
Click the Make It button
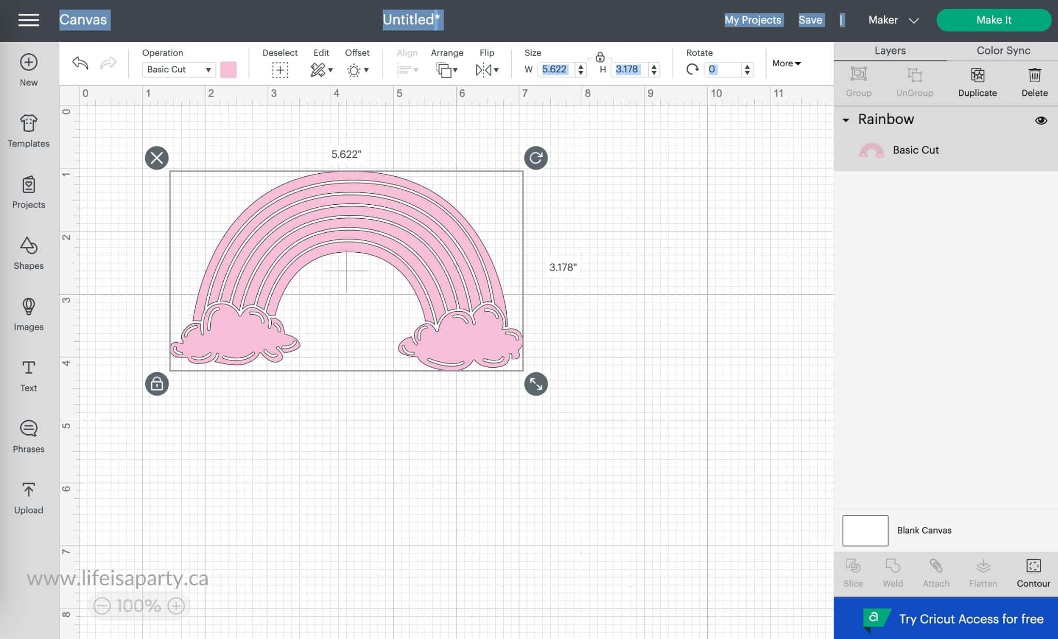(x=994, y=19)
